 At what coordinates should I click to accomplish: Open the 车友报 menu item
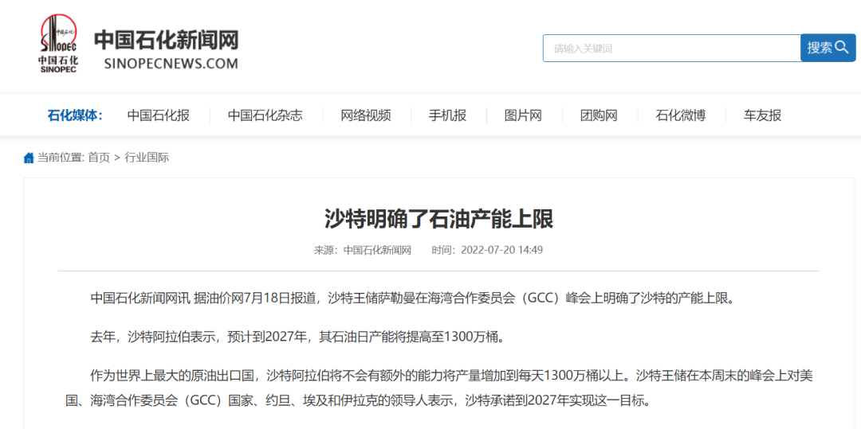(x=763, y=115)
